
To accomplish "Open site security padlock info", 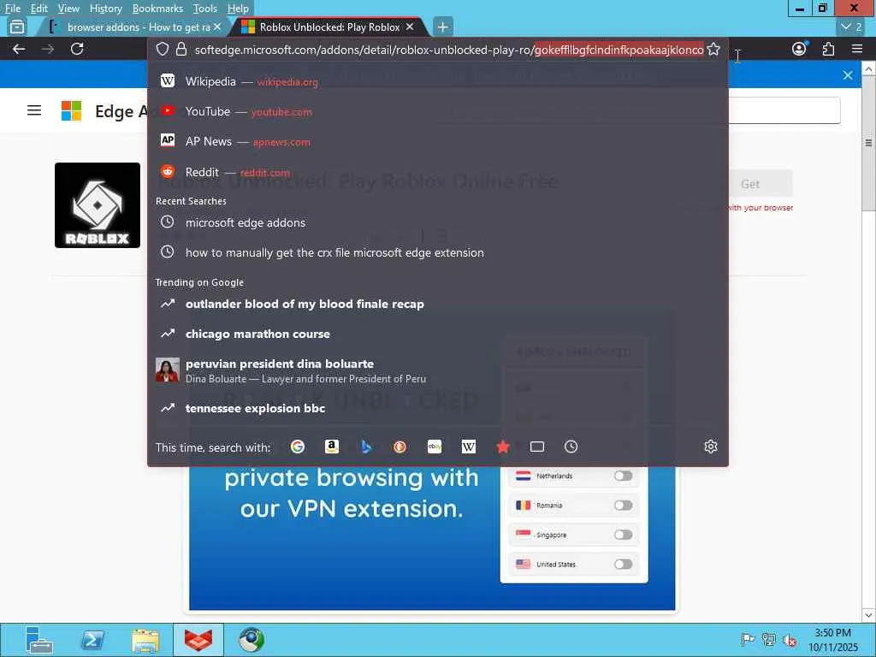I will coord(181,49).
